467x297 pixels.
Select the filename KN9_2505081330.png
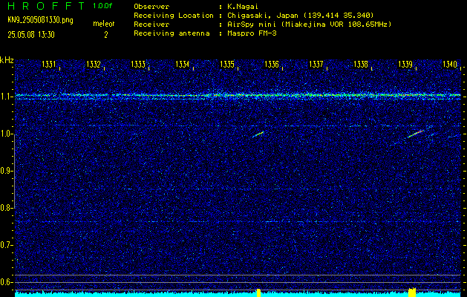(40, 20)
